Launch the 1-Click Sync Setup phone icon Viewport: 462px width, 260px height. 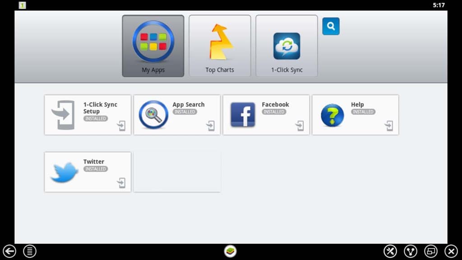pos(63,115)
